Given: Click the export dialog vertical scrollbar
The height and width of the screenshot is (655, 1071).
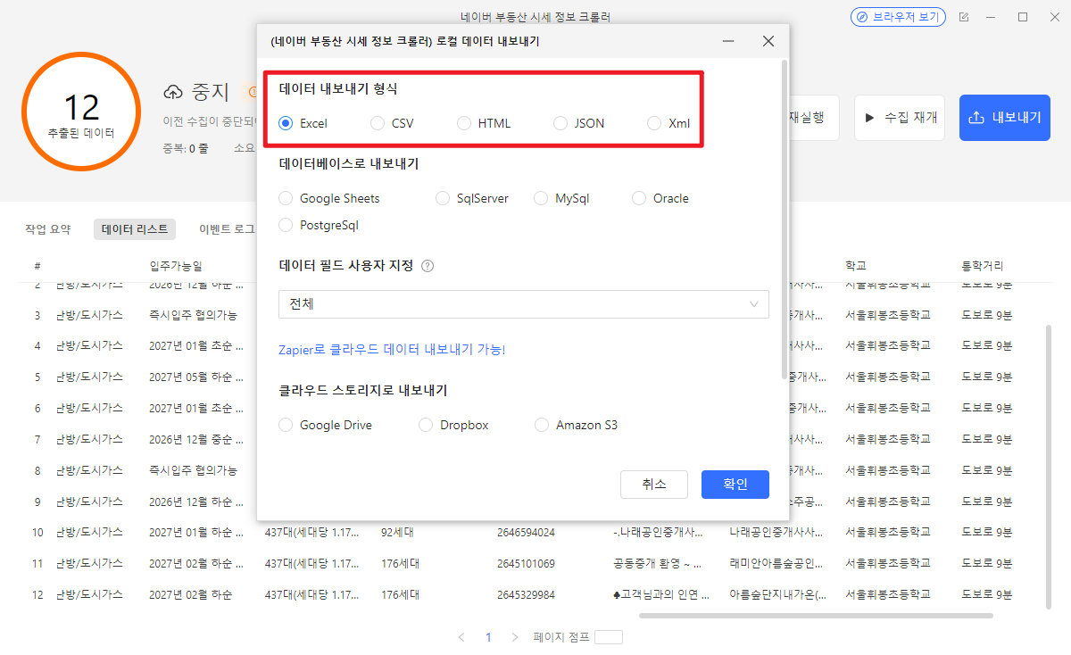Looking at the screenshot, I should 784,219.
